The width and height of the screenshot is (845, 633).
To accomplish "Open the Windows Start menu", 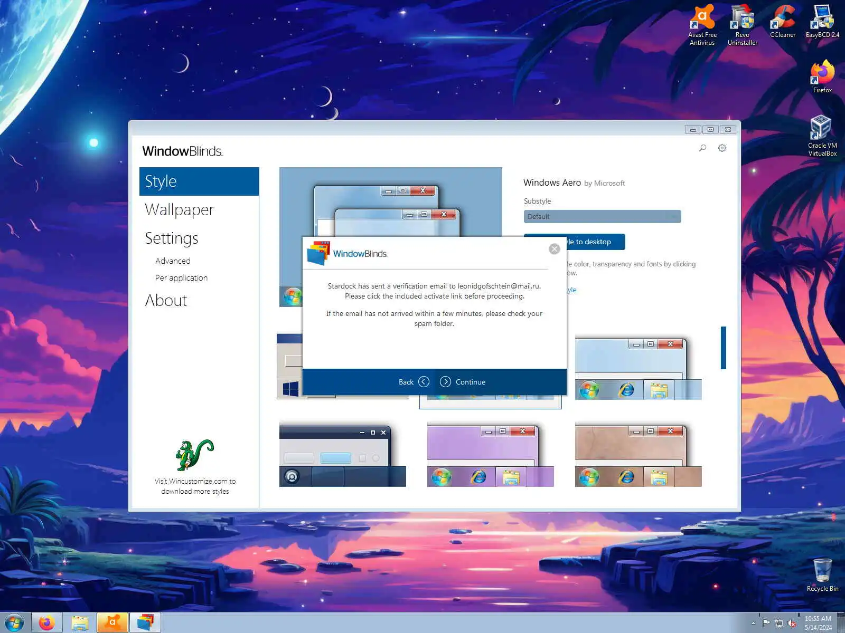I will coord(14,623).
